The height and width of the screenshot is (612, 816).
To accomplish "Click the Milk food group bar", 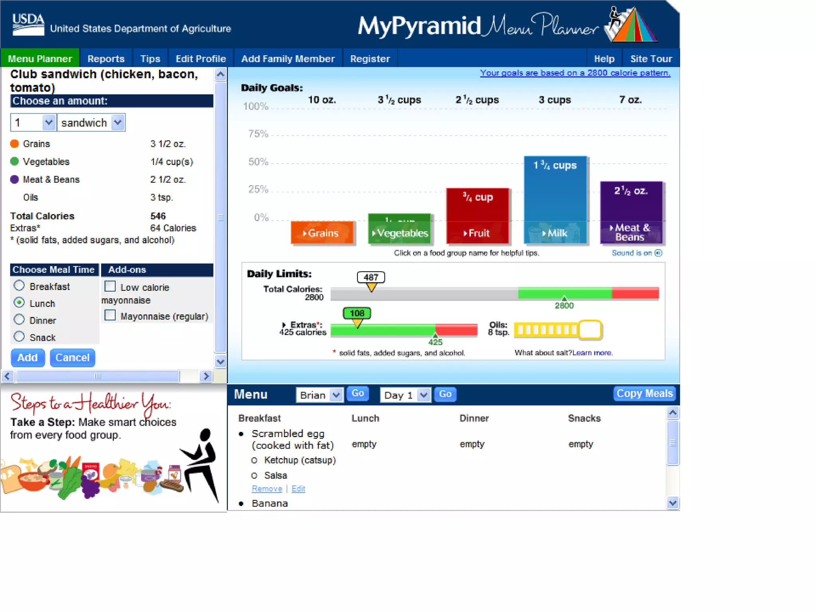I will coord(555,199).
